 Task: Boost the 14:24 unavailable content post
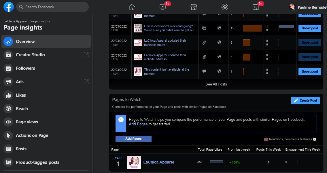pyautogui.click(x=310, y=71)
